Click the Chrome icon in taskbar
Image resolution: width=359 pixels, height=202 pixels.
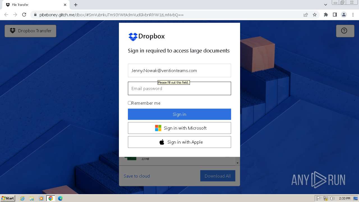pos(51,198)
